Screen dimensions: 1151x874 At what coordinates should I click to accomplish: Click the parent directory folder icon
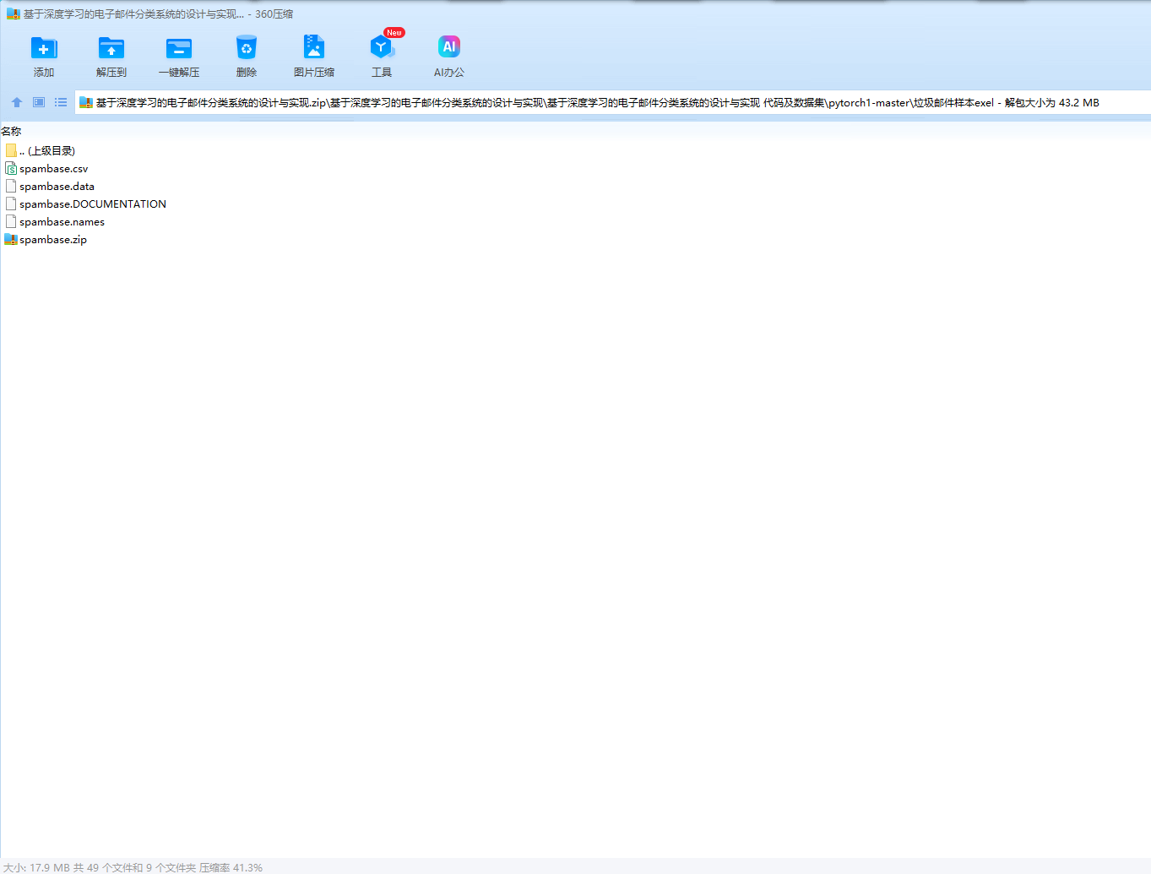coord(11,150)
